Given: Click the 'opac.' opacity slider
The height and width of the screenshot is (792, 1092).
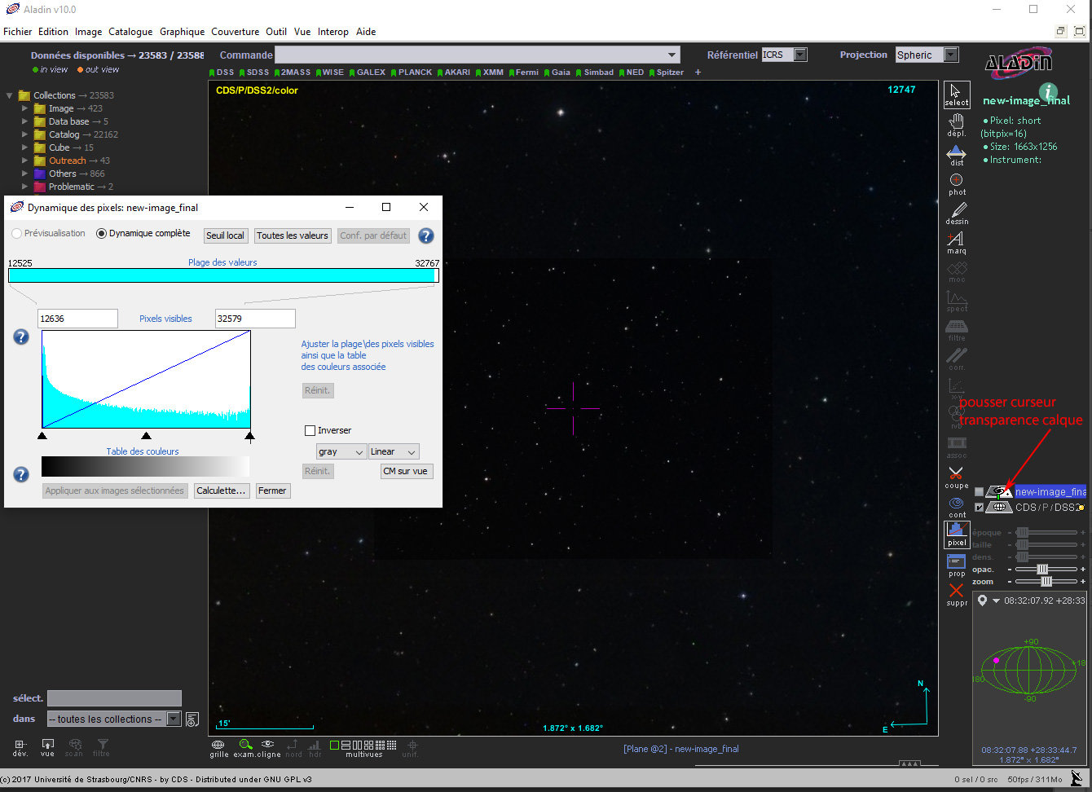Looking at the screenshot, I should [x=1042, y=569].
